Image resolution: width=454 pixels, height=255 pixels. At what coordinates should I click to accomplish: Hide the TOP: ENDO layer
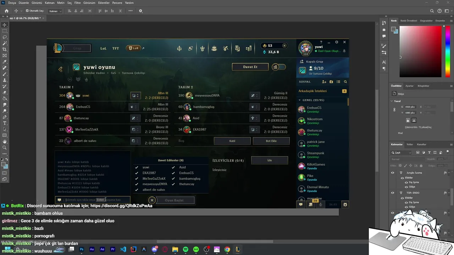click(x=392, y=193)
